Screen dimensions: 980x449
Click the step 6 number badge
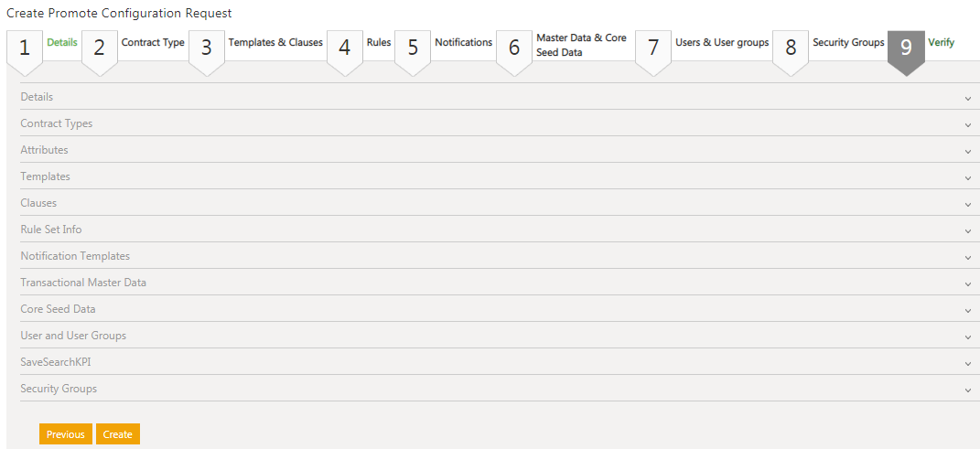(514, 48)
